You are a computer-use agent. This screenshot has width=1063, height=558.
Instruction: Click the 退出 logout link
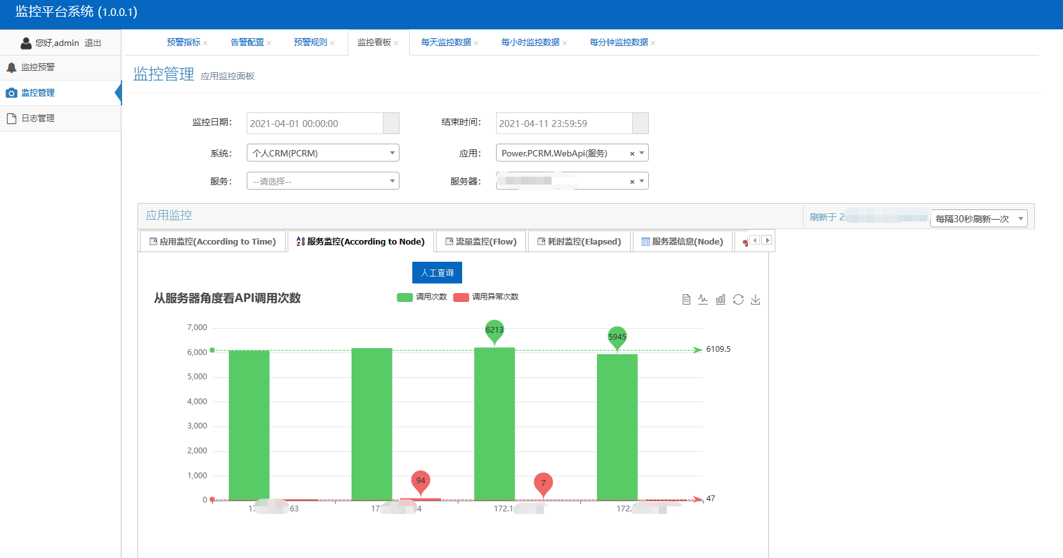click(93, 43)
